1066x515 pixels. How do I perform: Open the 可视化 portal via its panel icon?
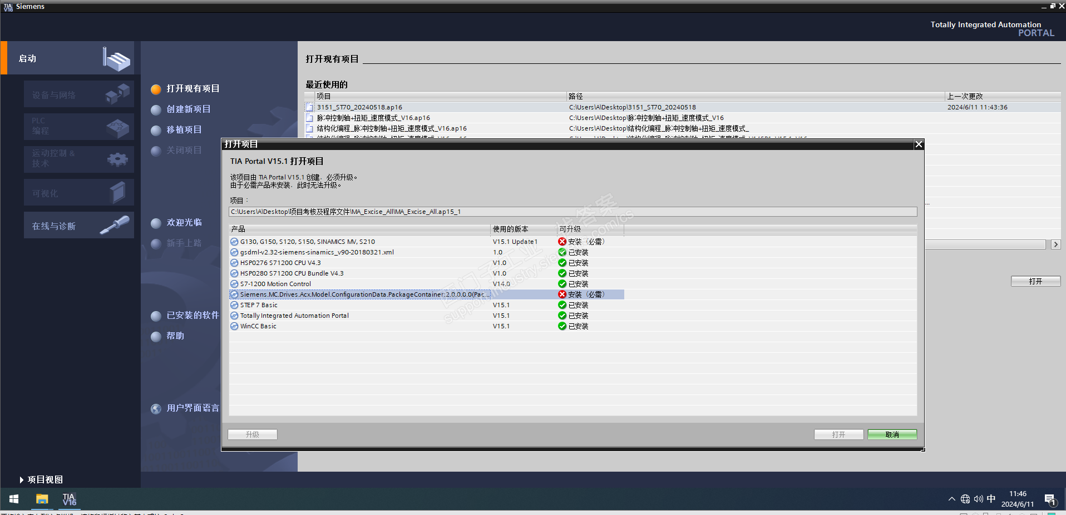(x=117, y=193)
